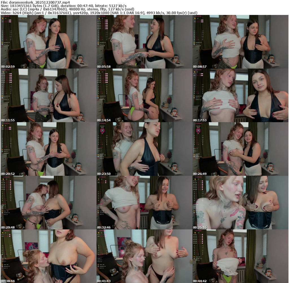Click the frame marked 00:32:46
289x283 pixels.
pos(144,203)
